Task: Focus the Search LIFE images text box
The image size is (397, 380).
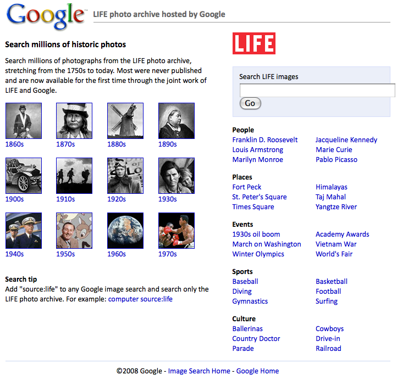Action: click(x=317, y=90)
